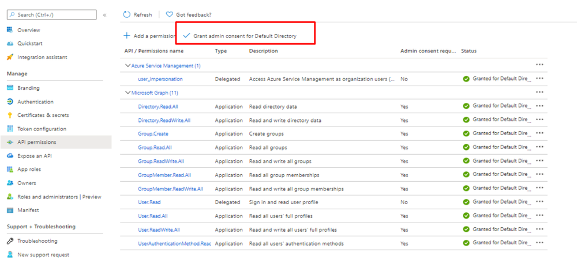
Task: Refresh the API permissions list
Action: tap(138, 14)
